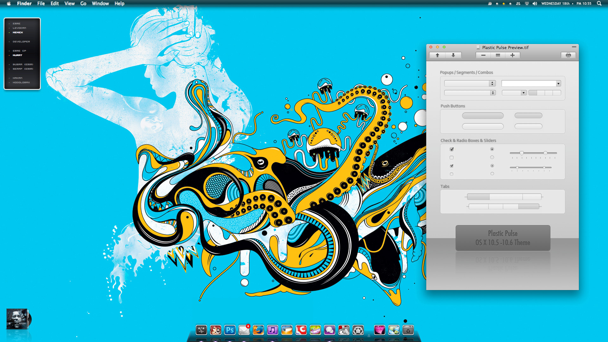Open Mail with the unread badge in dock

pos(244,330)
